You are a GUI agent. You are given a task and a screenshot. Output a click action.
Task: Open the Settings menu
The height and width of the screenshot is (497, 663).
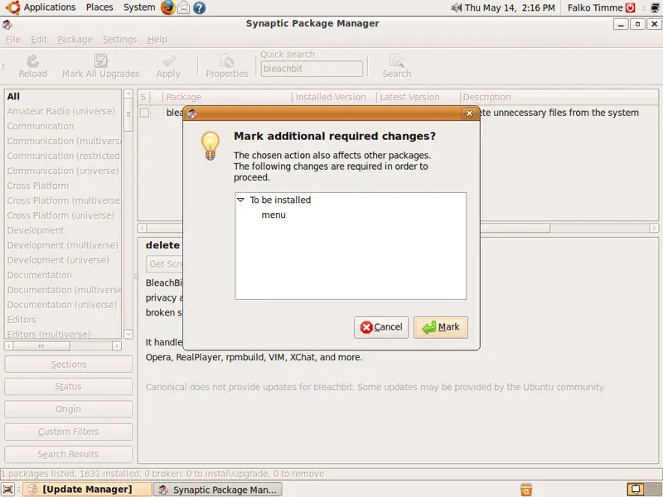point(120,40)
